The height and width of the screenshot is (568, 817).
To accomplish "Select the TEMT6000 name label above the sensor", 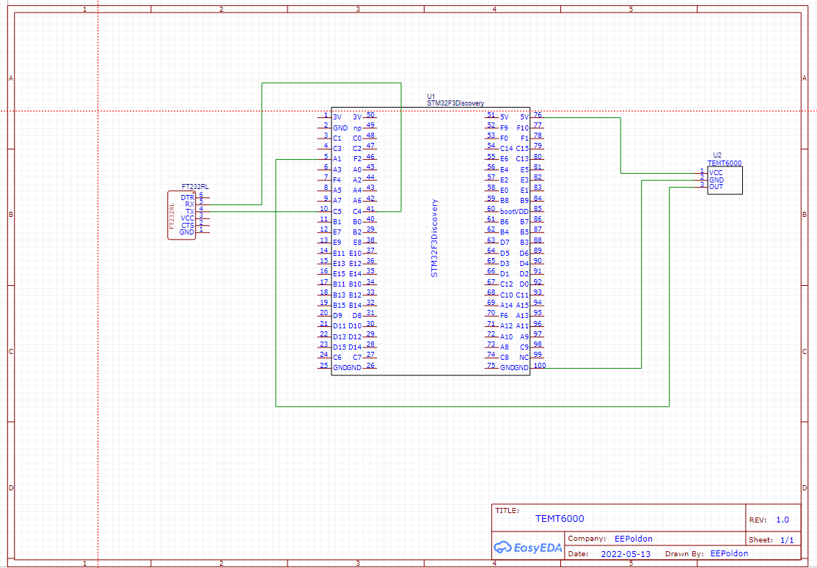I will 725,163.
